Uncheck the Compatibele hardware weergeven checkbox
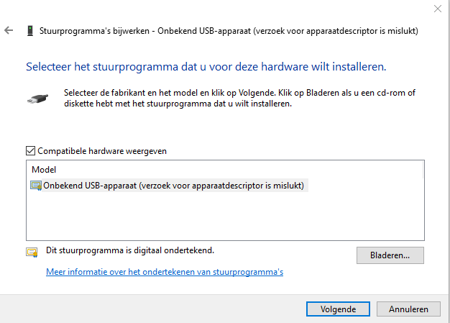 (30, 151)
